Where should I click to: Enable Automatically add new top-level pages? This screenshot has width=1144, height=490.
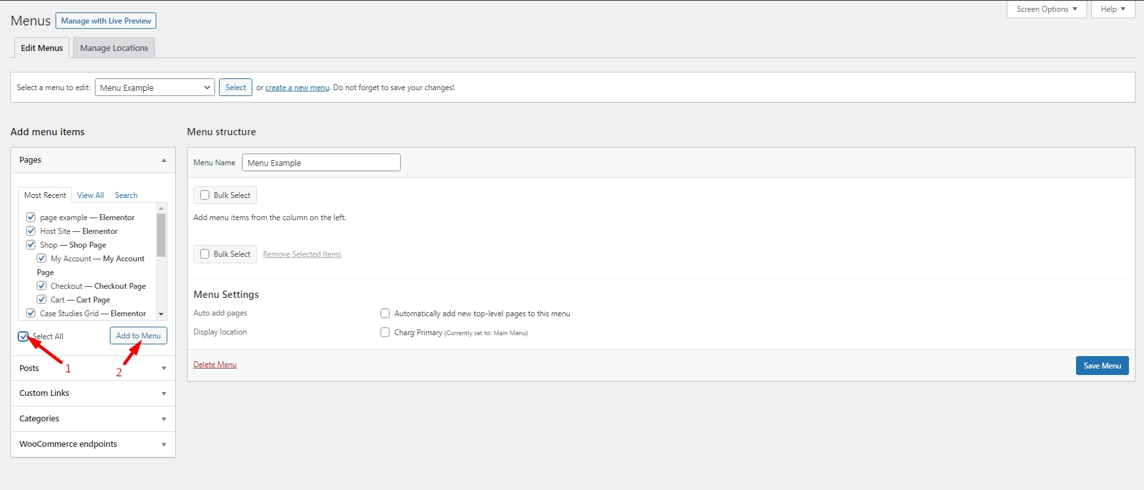point(385,314)
